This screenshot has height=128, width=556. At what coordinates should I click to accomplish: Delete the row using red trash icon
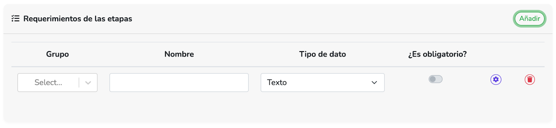click(x=530, y=79)
